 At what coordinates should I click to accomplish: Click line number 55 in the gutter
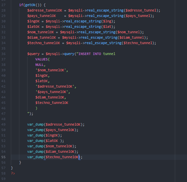click(3, 157)
